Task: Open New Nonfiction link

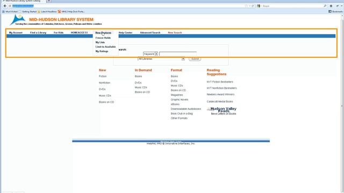Action: tap(104, 83)
